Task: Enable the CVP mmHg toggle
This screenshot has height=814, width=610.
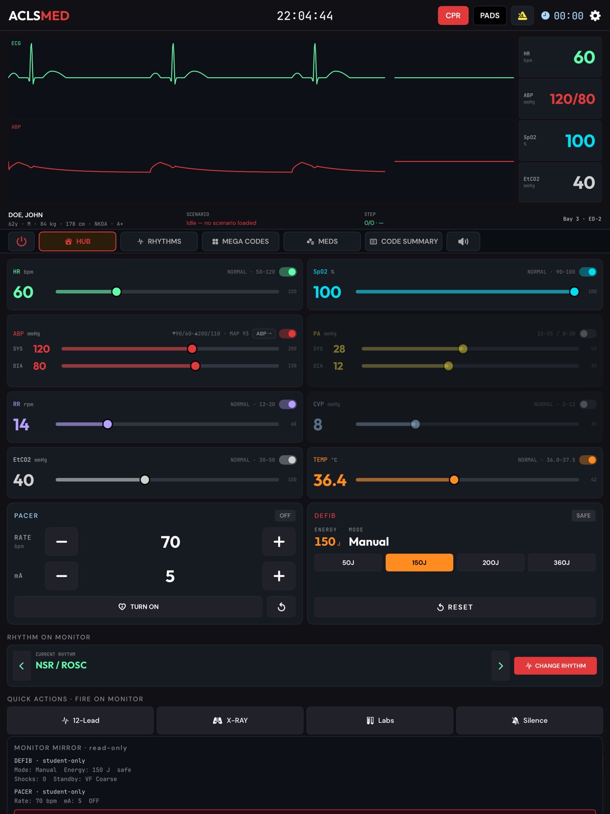Action: 588,404
